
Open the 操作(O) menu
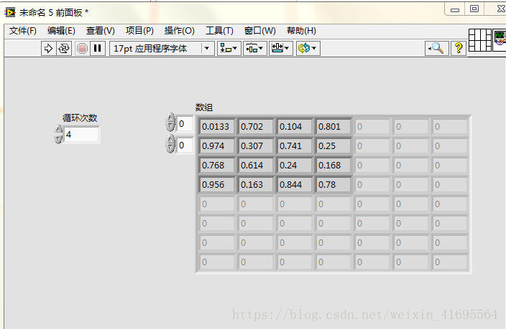point(180,31)
